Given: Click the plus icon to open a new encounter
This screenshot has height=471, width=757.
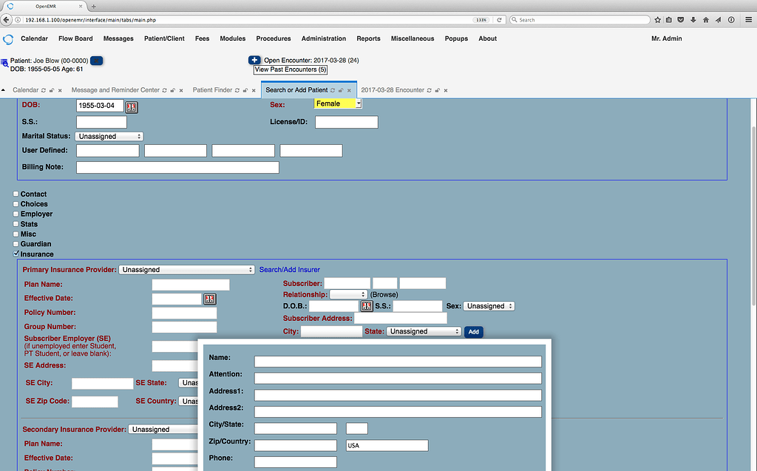Looking at the screenshot, I should click(x=254, y=60).
